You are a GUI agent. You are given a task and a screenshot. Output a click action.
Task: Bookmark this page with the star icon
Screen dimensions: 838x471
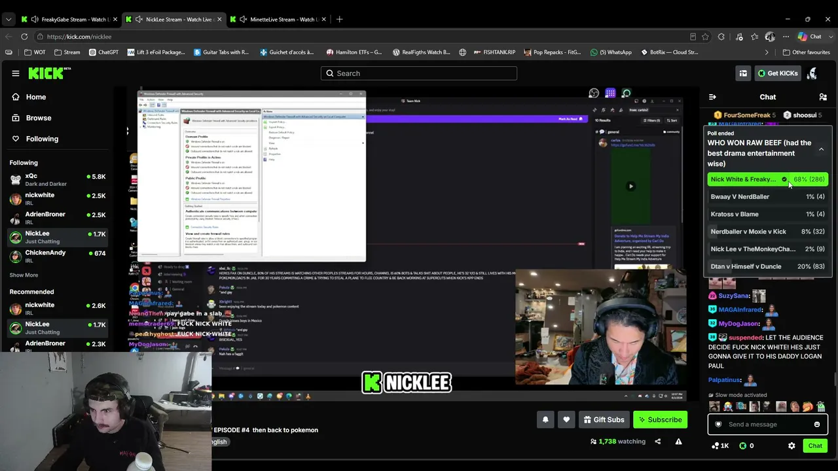coord(705,37)
